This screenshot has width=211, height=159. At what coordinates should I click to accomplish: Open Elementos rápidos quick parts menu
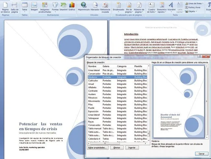point(162,7)
